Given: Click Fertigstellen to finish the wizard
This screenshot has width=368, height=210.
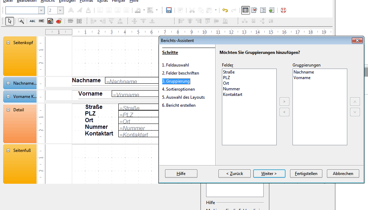Looking at the screenshot, I should [306, 174].
